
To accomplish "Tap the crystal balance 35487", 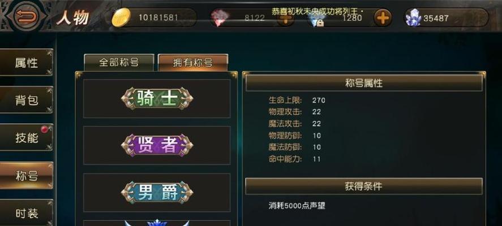I will [436, 18].
